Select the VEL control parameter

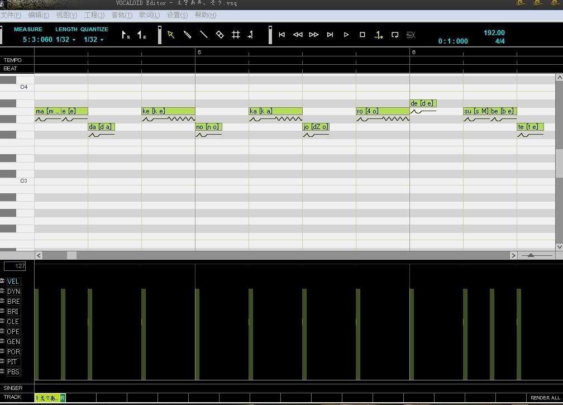[13, 282]
